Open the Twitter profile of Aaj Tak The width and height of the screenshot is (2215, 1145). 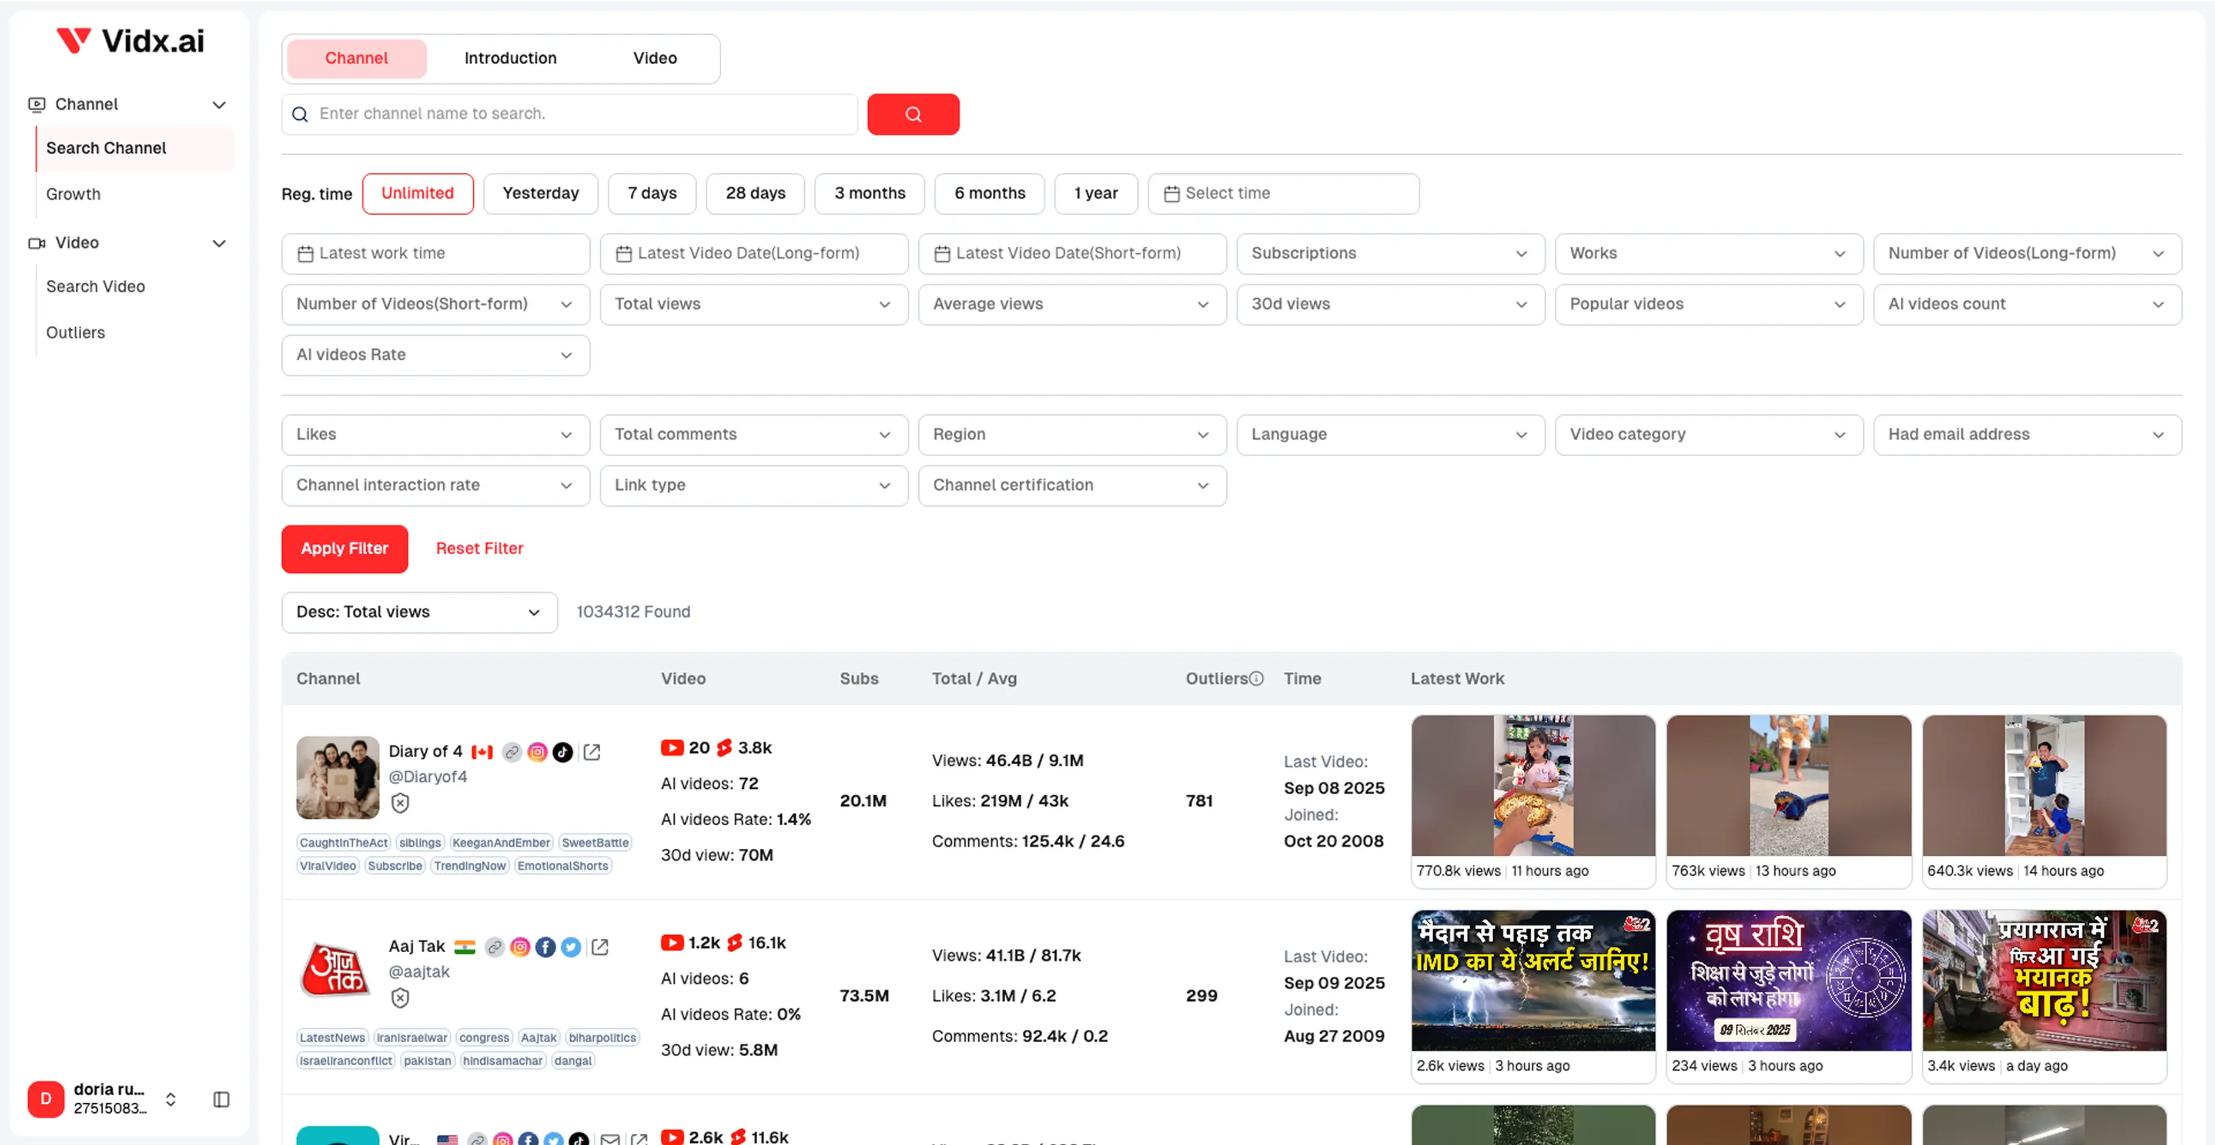(x=570, y=946)
